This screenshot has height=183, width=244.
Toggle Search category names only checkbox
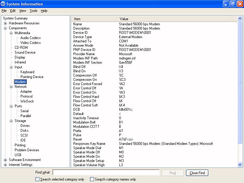(92, 179)
